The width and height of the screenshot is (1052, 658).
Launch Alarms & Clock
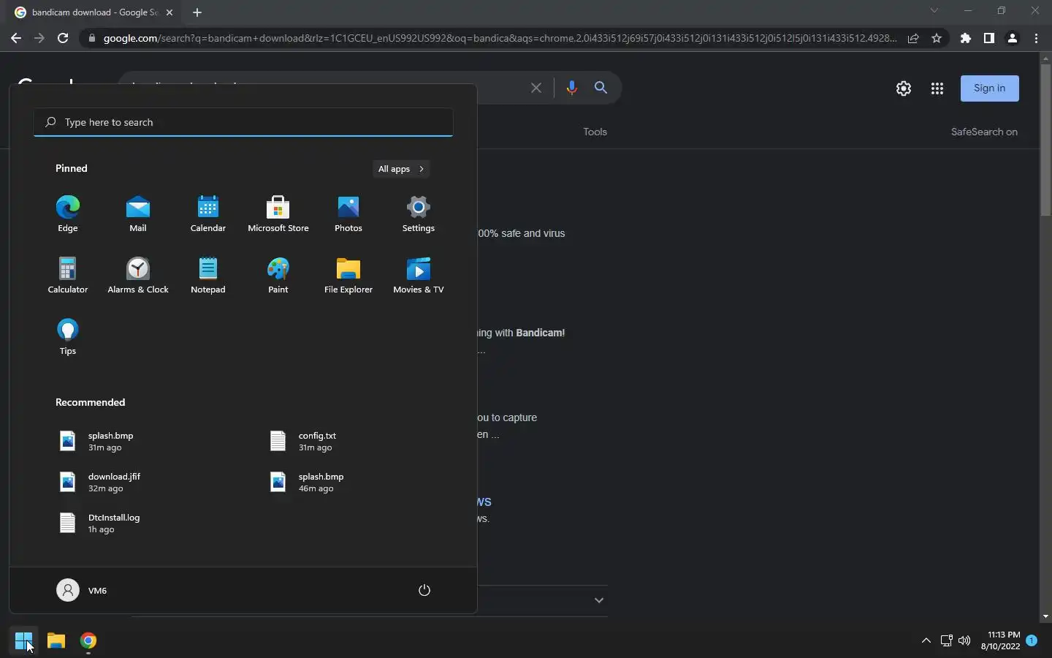(138, 276)
